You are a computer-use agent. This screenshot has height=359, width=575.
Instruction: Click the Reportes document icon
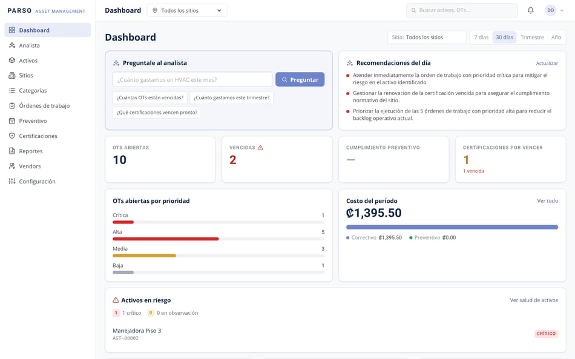[x=12, y=151]
